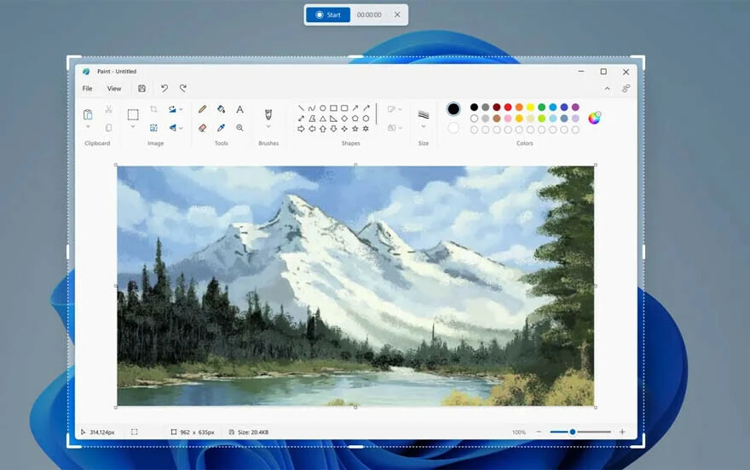Viewport: 750px width, 470px height.
Task: Click the Undo arrow
Action: coord(164,89)
